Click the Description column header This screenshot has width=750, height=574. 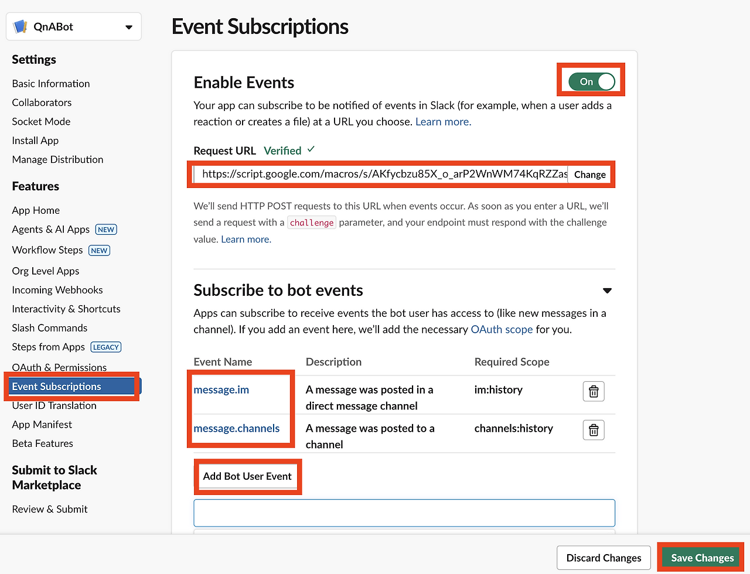(x=333, y=362)
